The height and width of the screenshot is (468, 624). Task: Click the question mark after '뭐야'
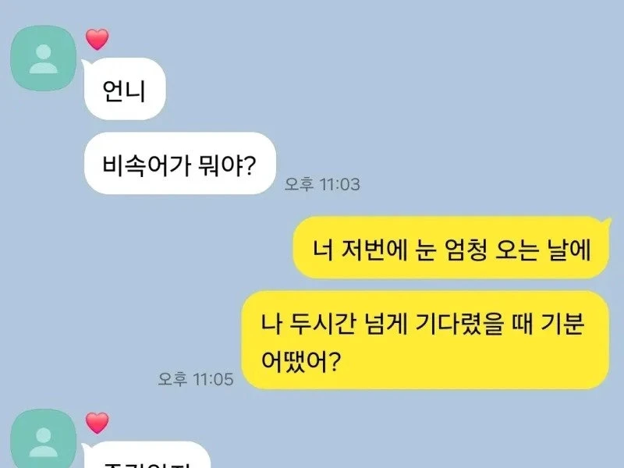pos(250,165)
